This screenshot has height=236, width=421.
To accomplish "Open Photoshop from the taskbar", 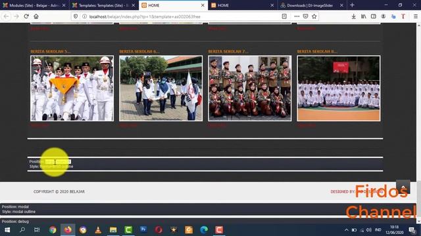I will (143, 230).
